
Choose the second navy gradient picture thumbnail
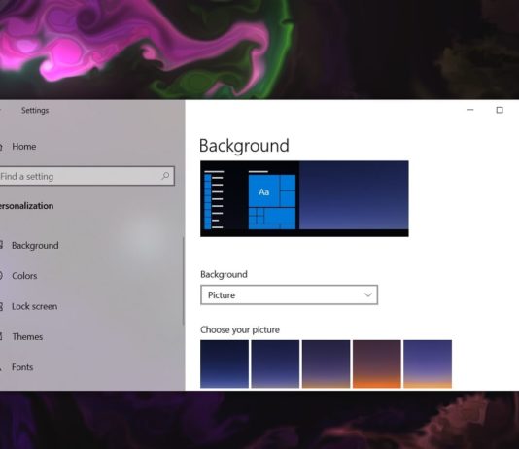coord(275,364)
